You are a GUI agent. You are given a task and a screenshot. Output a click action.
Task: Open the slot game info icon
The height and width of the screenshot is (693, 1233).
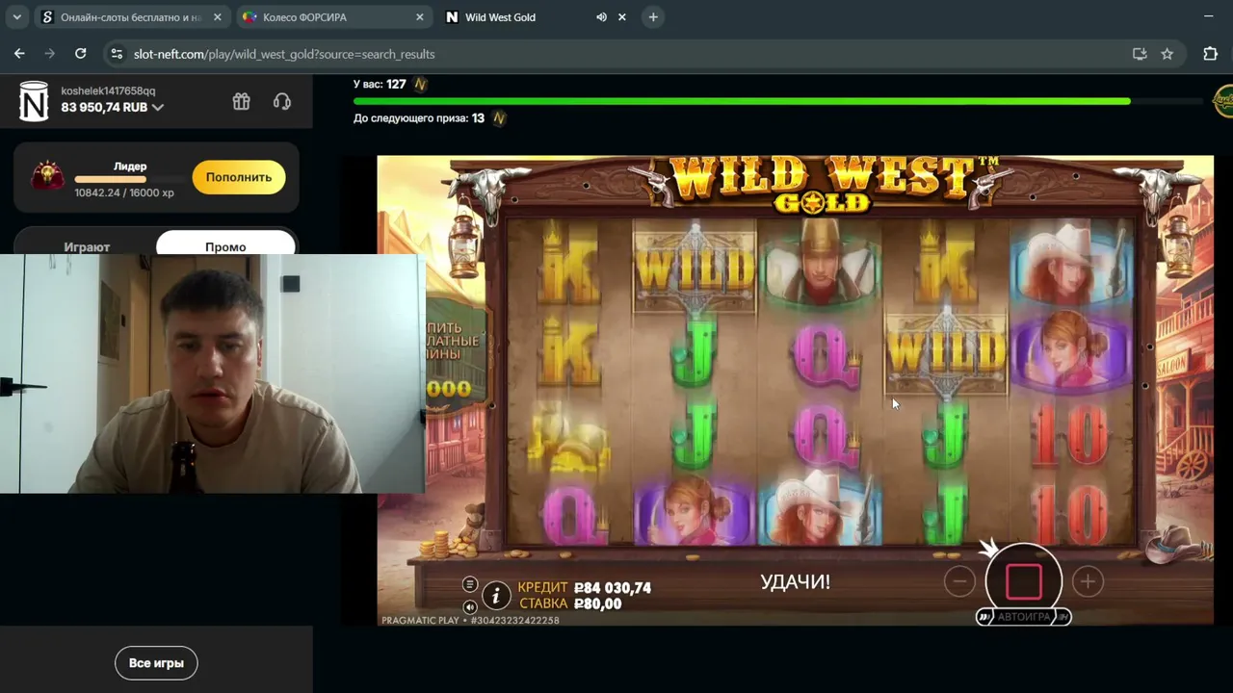pyautogui.click(x=496, y=597)
